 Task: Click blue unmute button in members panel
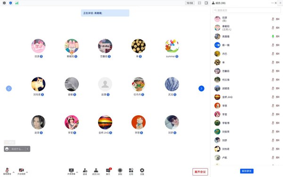click(x=247, y=171)
